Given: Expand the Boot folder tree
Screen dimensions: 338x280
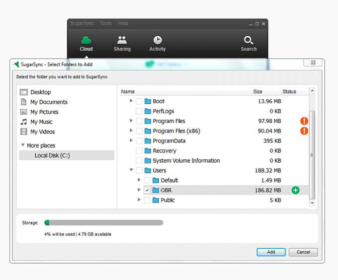Looking at the screenshot, I should pos(131,101).
